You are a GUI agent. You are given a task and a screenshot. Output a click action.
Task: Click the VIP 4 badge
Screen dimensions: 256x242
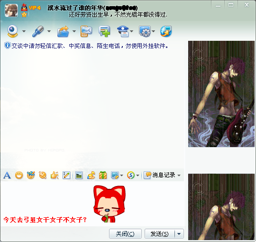pyautogui.click(x=35, y=8)
